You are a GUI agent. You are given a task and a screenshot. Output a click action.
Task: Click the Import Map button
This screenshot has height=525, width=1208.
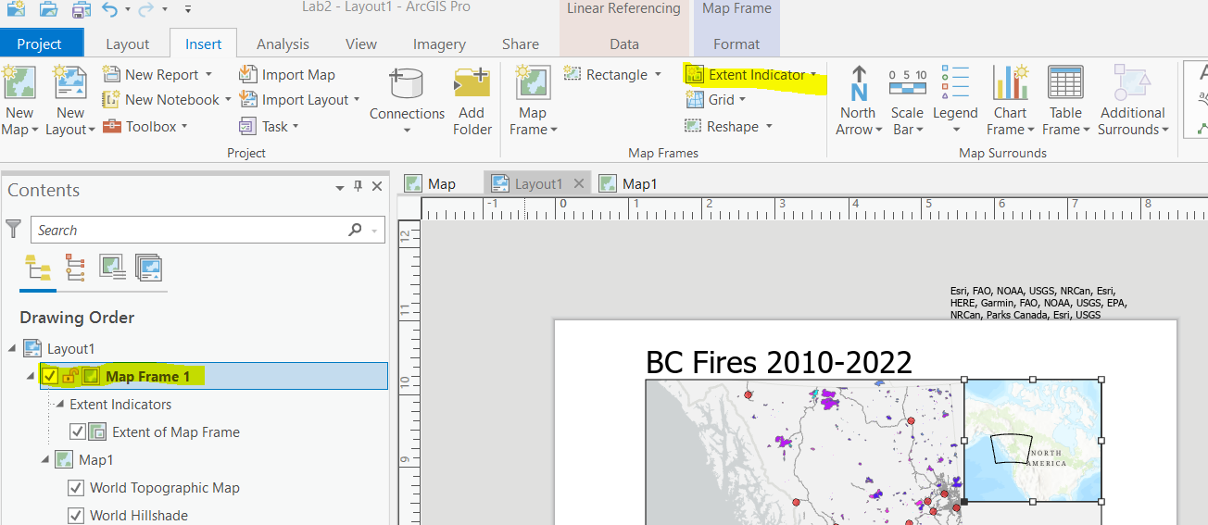pyautogui.click(x=287, y=75)
